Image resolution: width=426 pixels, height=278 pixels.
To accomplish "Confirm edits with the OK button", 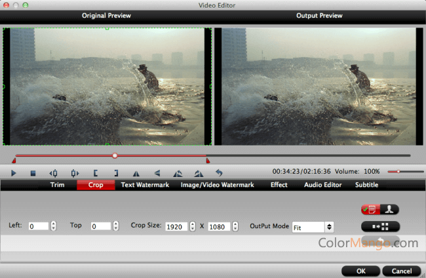I will click(359, 270).
